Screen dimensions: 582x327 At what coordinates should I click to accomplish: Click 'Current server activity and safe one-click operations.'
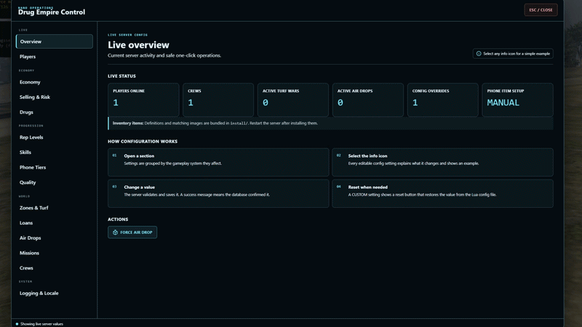click(164, 55)
